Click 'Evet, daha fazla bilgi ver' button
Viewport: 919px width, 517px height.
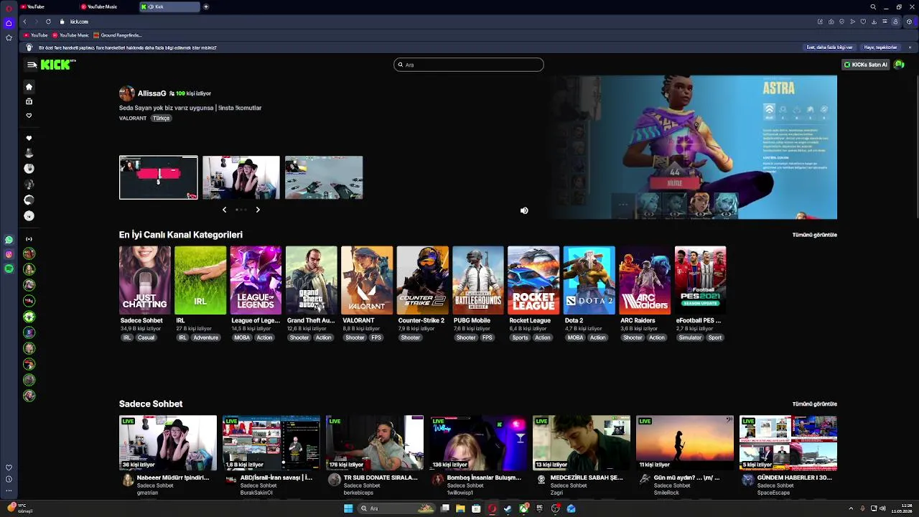pos(829,47)
